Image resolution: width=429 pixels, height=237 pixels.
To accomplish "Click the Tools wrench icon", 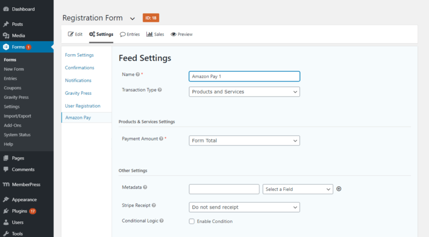I will (x=6, y=234).
